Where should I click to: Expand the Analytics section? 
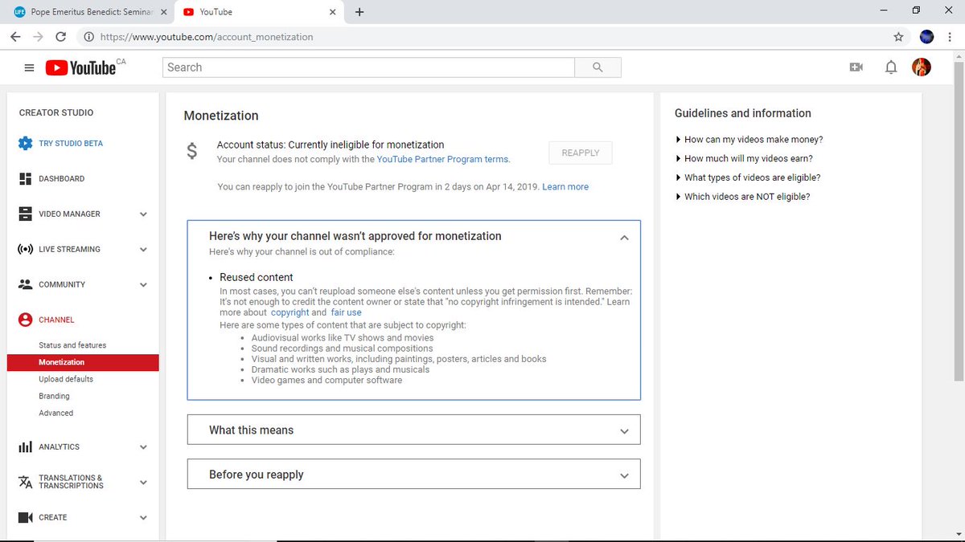click(x=143, y=447)
